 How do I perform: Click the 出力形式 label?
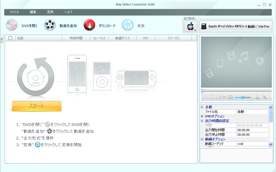[x=190, y=18]
